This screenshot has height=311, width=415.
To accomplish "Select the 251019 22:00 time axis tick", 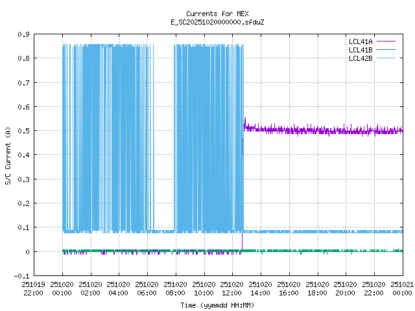I will (x=33, y=288).
